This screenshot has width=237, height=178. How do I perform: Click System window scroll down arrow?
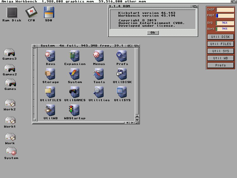click(x=137, y=120)
